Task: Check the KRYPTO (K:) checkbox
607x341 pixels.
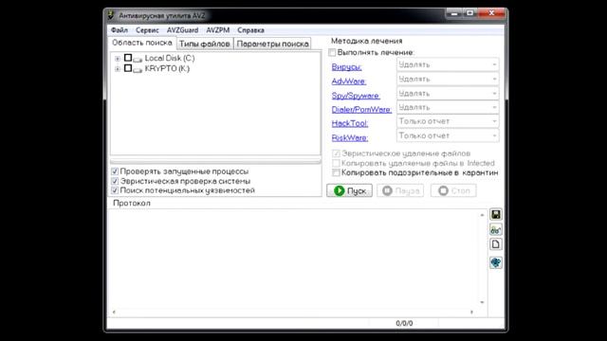Action: (x=128, y=68)
